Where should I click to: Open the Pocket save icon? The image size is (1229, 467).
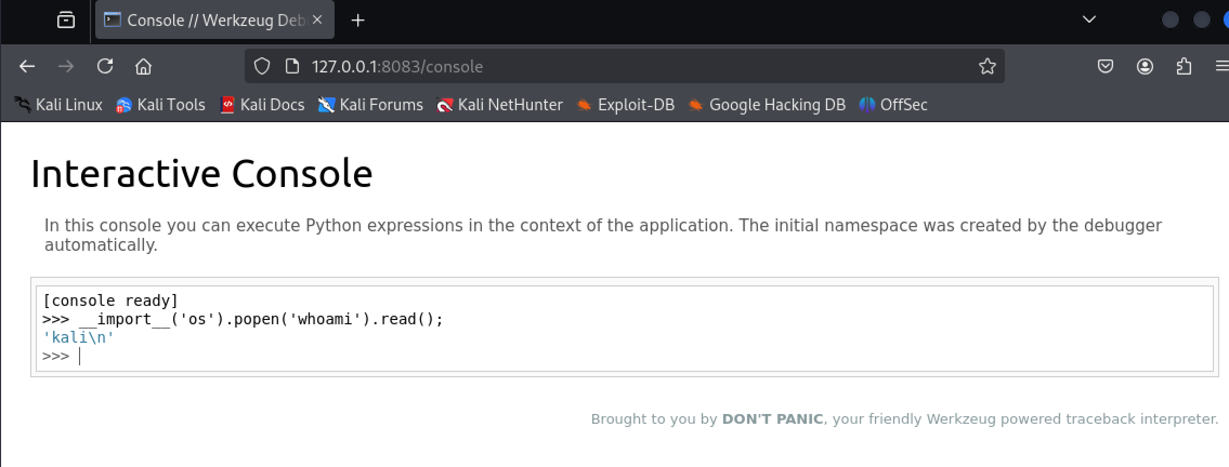click(1105, 66)
